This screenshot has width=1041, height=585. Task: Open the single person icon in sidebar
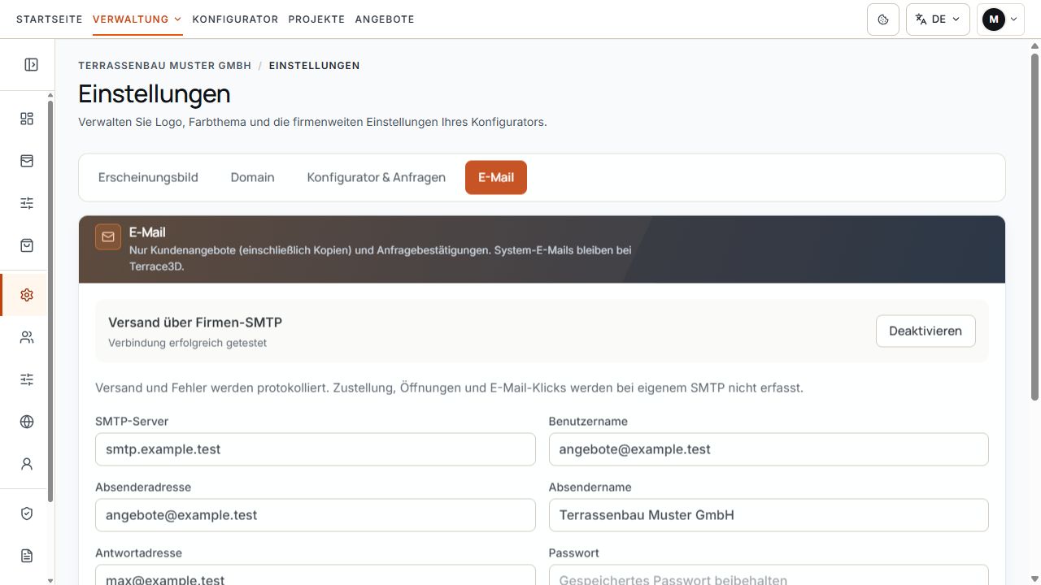[27, 464]
